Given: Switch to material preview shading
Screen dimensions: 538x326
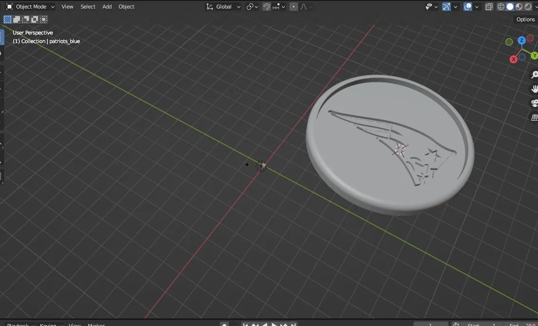Looking at the screenshot, I should [x=519, y=7].
